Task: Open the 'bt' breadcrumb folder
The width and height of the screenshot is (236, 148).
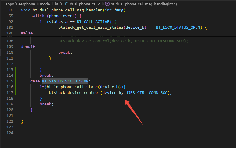Action: click(56, 4)
